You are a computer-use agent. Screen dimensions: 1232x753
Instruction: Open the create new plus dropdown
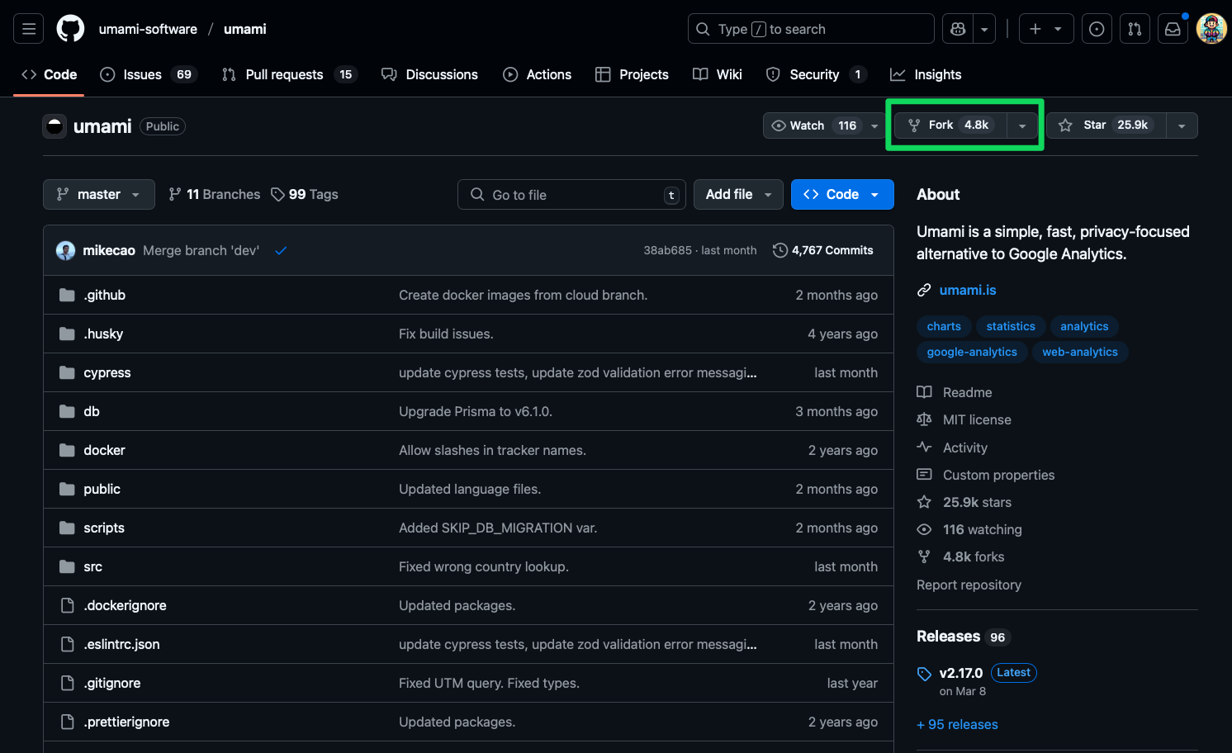(1046, 29)
